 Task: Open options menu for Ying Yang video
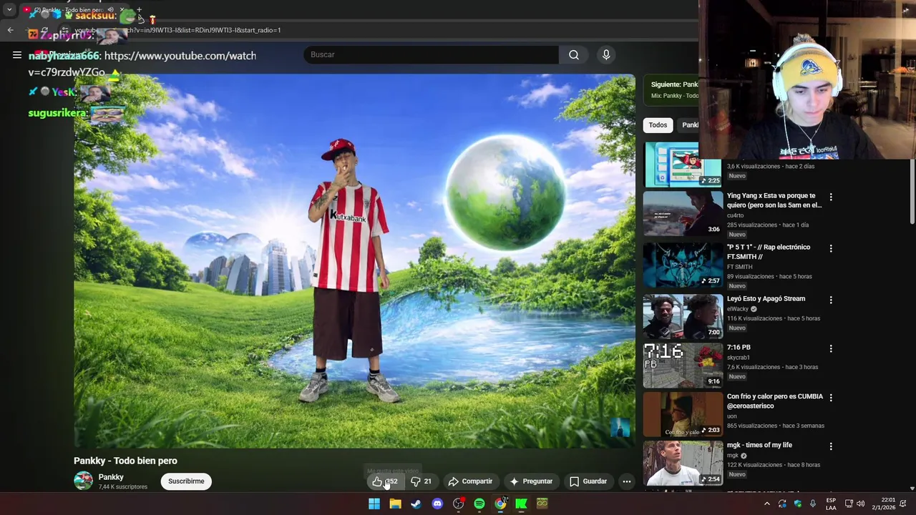click(831, 197)
